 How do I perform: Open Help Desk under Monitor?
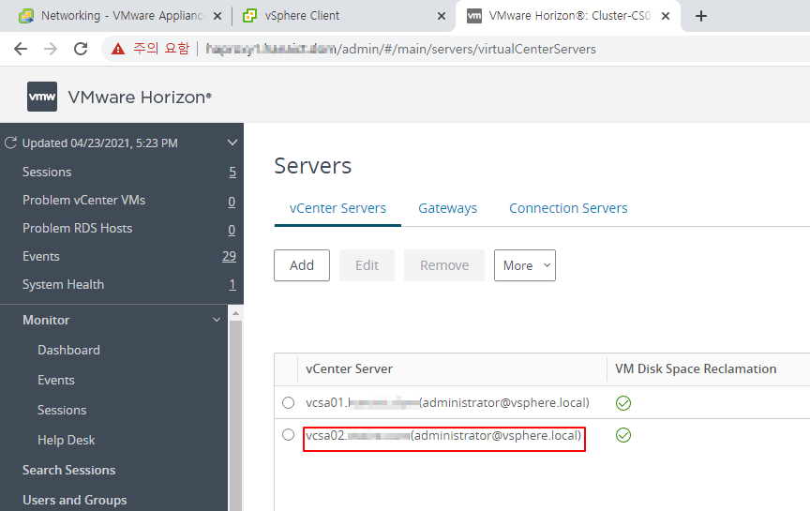point(67,441)
